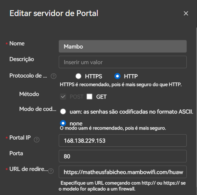This screenshot has width=197, height=195.
Task: Toggle the disabled POST method checkbox
Action: (x=63, y=97)
